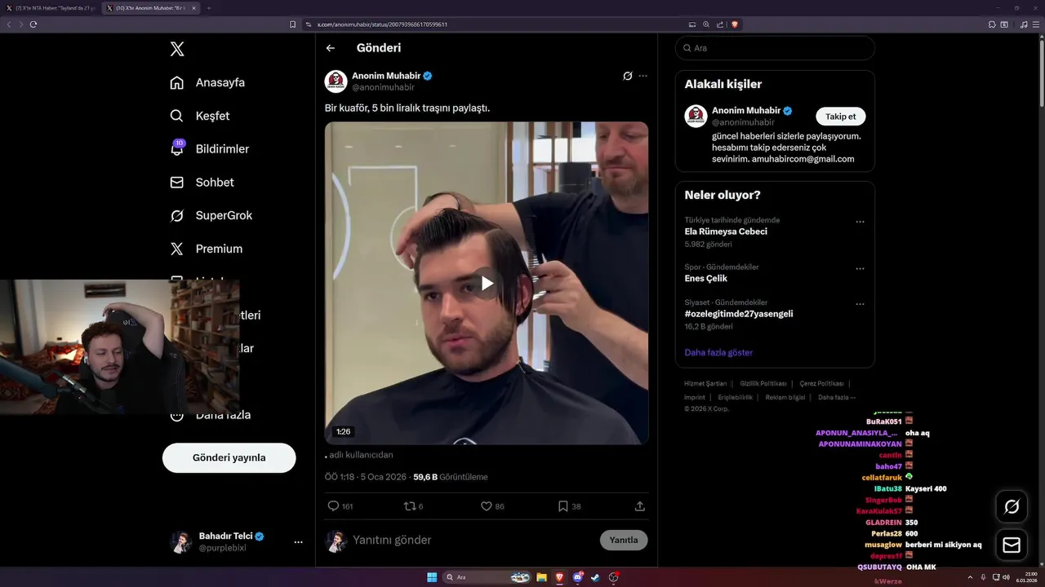The width and height of the screenshot is (1045, 587).
Task: Open #ozelegitimde27yasengeli trend
Action: (x=739, y=314)
